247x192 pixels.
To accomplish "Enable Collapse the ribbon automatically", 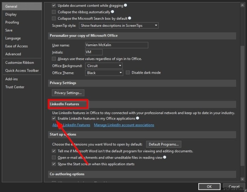I will click(x=54, y=12).
